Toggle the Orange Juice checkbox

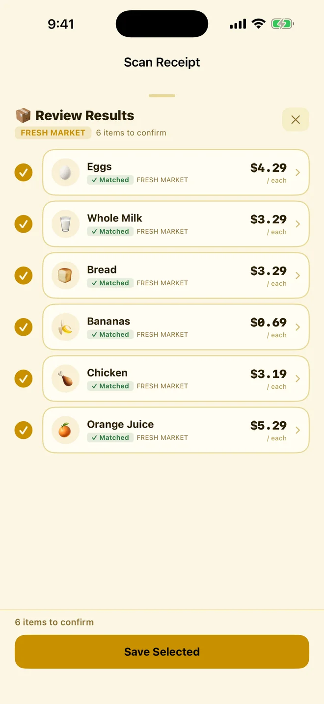[24, 430]
